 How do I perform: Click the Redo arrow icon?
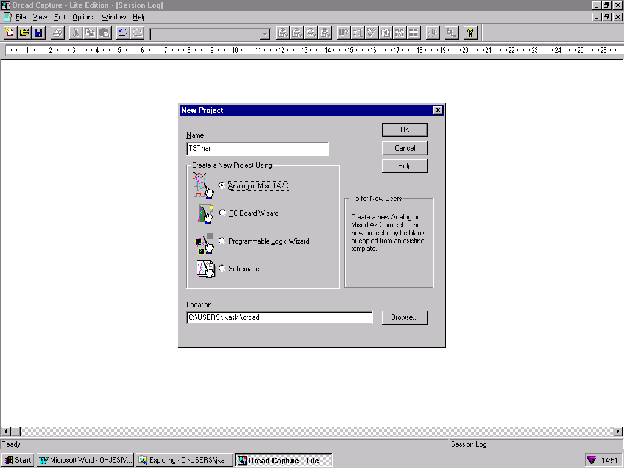[137, 33]
